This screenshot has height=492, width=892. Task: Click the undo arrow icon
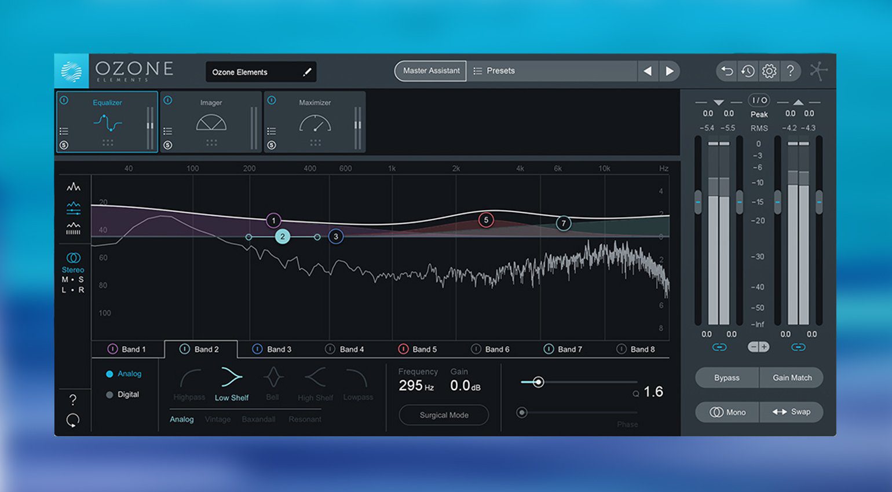pos(727,71)
